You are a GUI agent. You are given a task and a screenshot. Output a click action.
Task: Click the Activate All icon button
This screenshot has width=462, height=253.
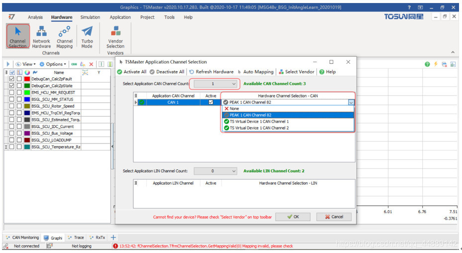(132, 72)
